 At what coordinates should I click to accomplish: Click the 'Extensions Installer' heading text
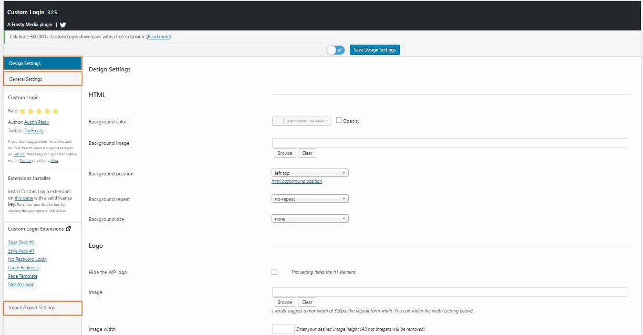click(29, 179)
